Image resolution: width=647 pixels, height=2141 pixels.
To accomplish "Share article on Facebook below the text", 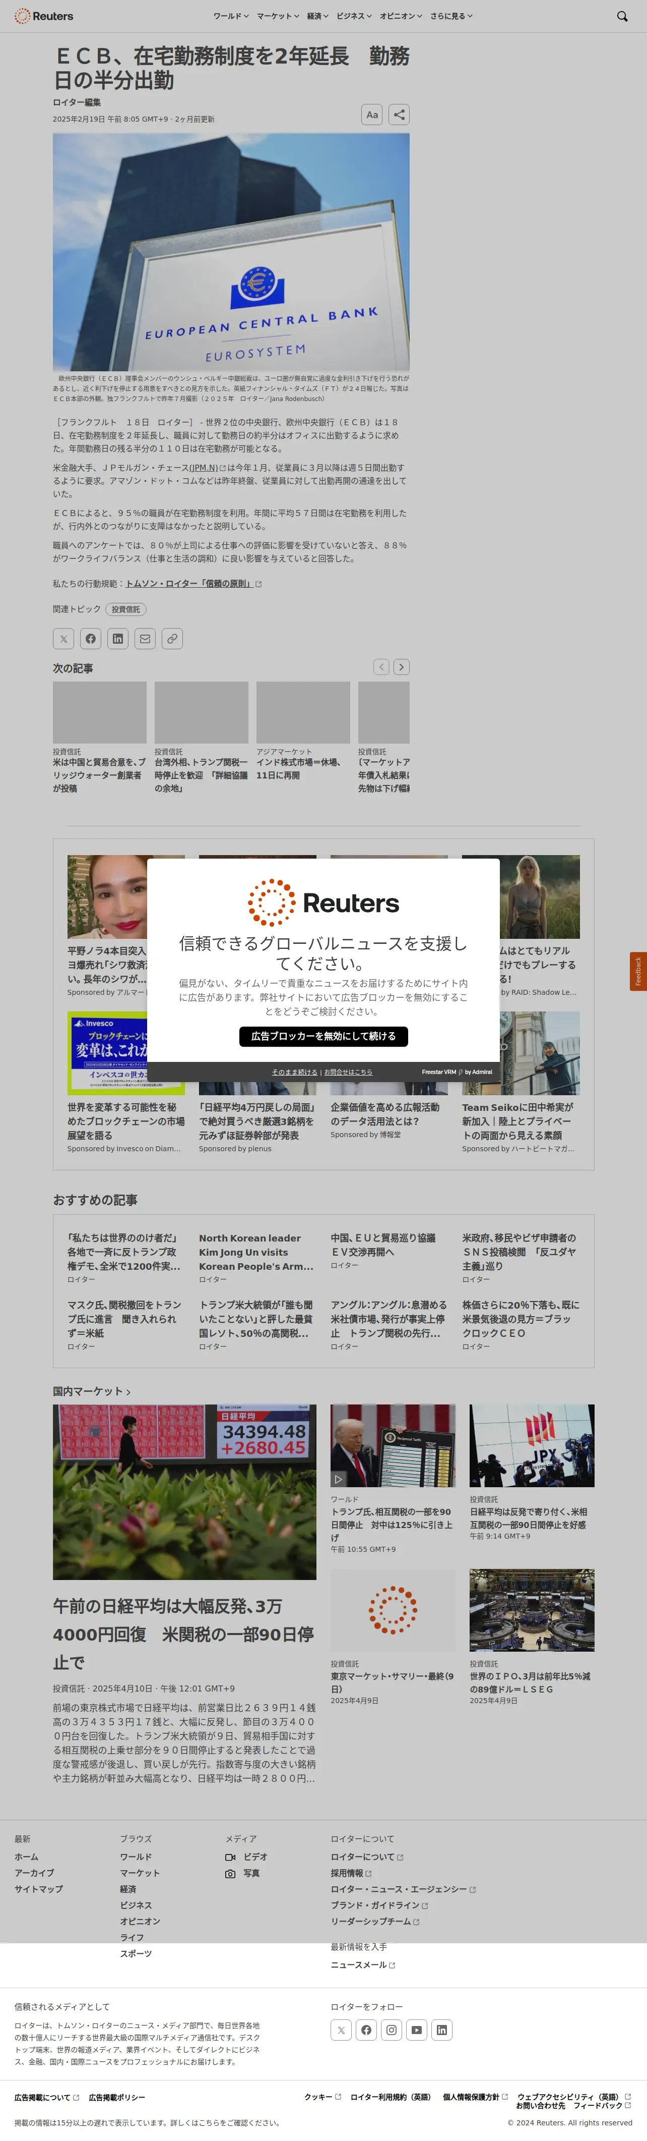I will point(91,638).
